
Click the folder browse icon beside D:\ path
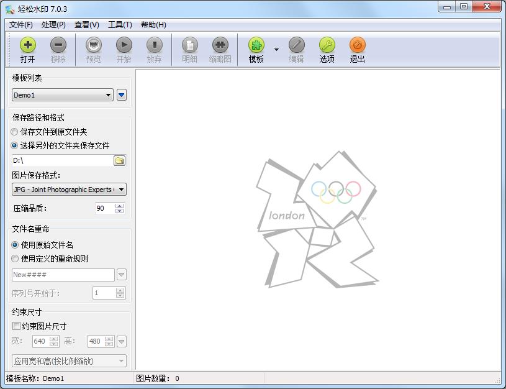119,160
